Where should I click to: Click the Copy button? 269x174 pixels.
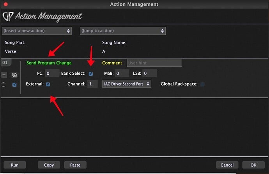coord(49,165)
